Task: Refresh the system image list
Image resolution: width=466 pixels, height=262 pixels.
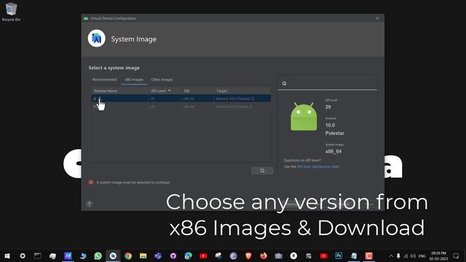Action: click(x=262, y=170)
